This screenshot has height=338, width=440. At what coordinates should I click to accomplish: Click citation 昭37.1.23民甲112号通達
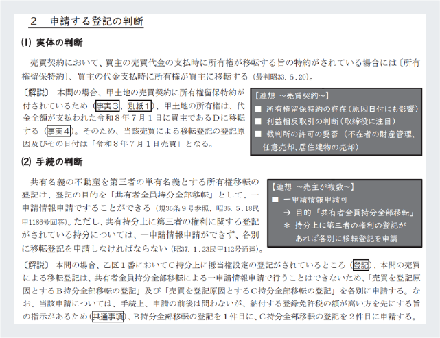click(216, 249)
